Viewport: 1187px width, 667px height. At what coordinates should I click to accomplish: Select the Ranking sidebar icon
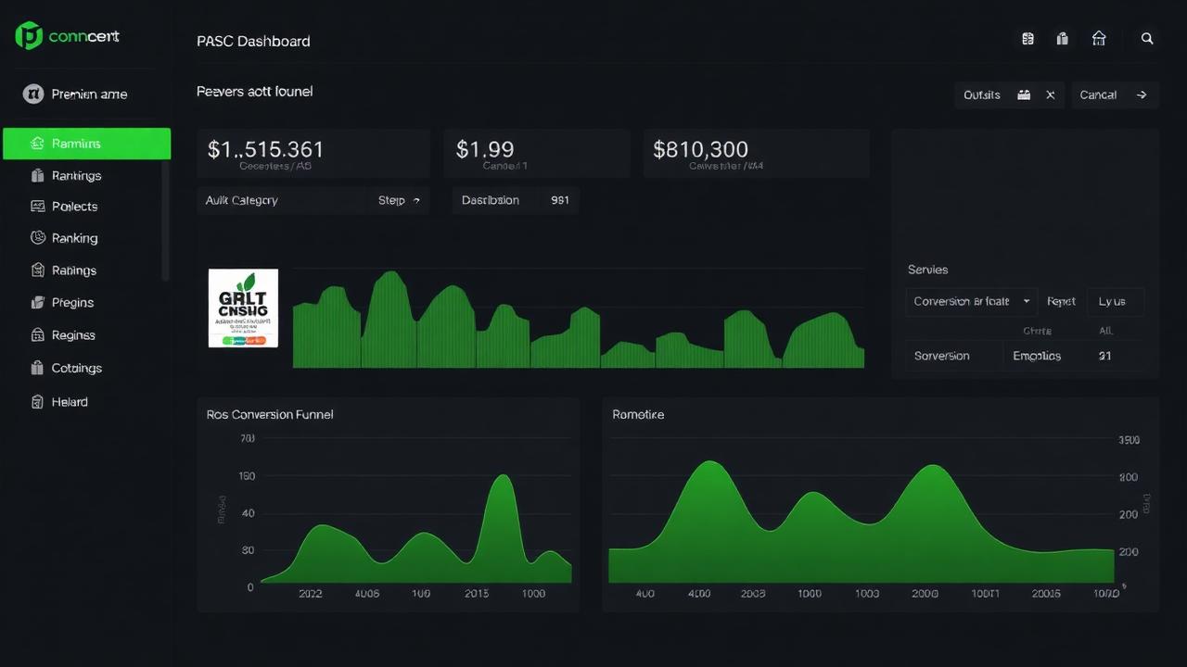pos(38,238)
